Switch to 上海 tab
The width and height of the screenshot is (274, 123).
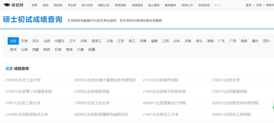pyautogui.click(x=109, y=41)
